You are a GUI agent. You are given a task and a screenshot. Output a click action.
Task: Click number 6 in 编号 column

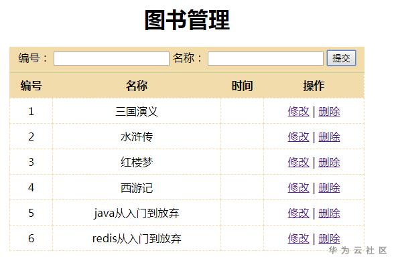[31, 238]
